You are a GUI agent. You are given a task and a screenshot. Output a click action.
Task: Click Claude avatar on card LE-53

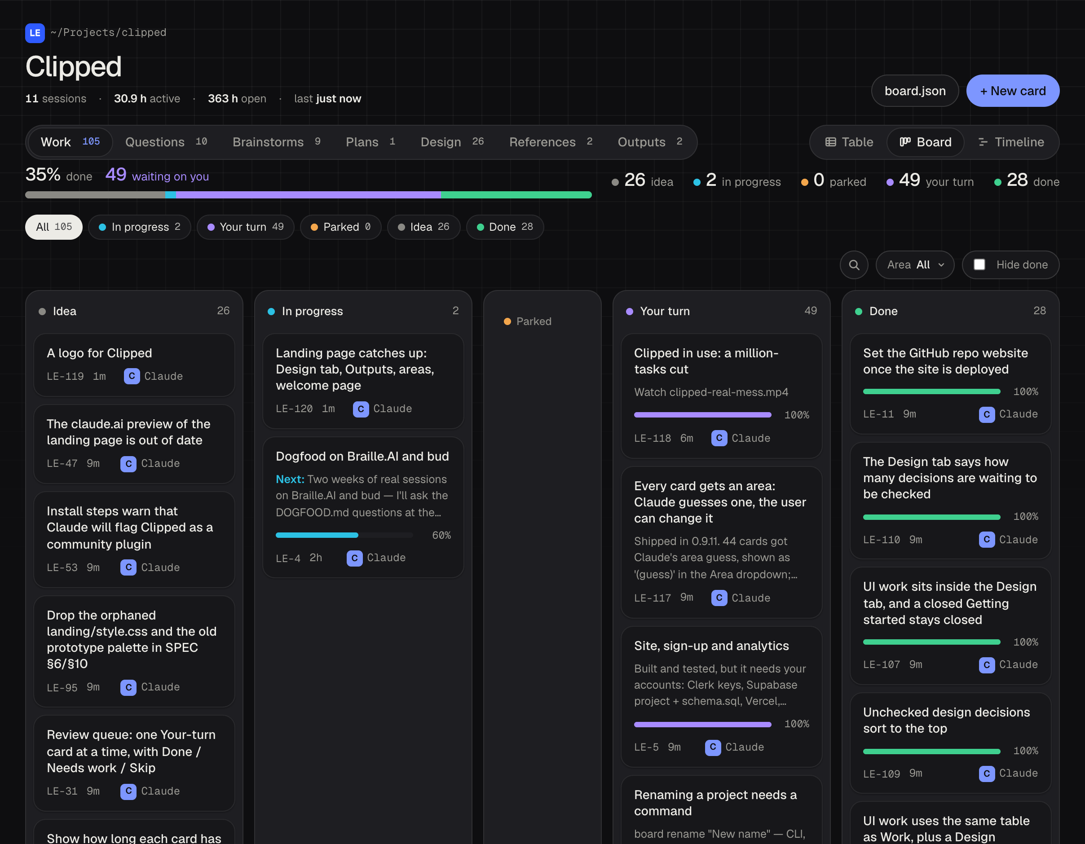point(128,567)
